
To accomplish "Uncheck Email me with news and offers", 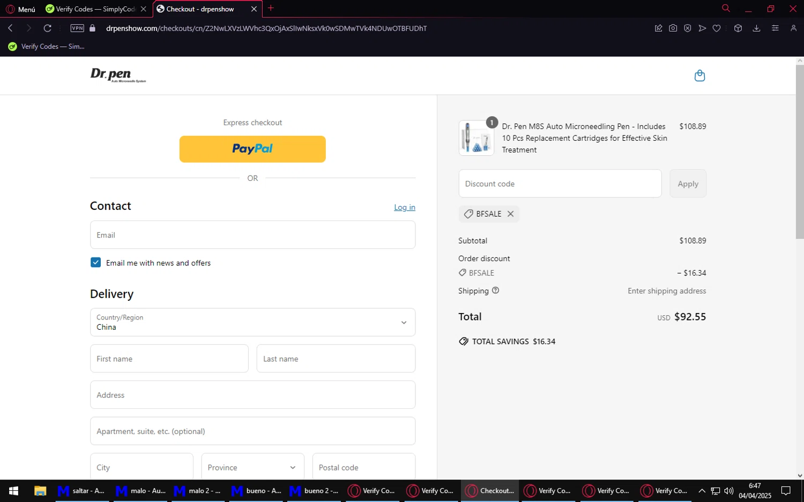I will [95, 262].
